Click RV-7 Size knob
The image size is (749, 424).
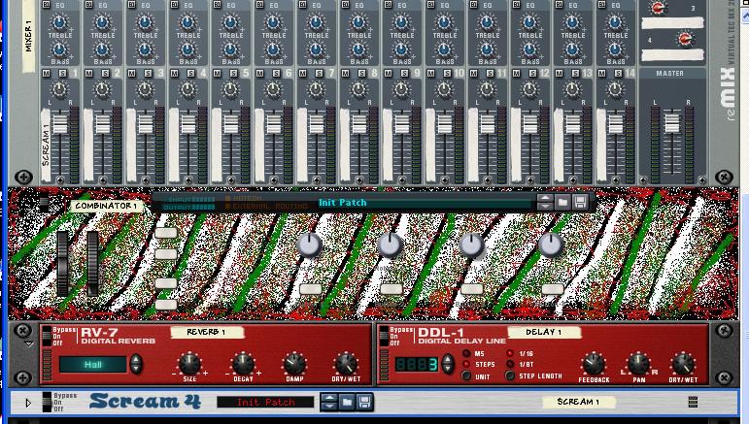pyautogui.click(x=189, y=364)
